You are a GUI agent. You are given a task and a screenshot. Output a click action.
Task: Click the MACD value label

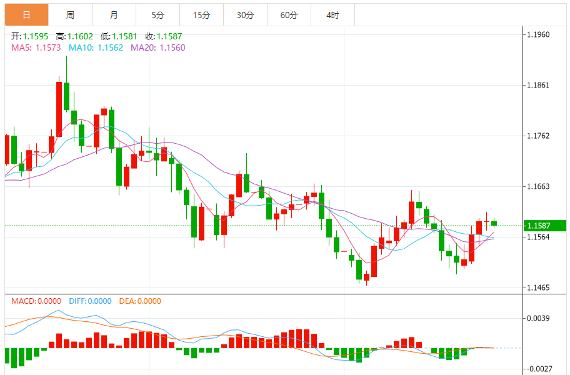36,301
